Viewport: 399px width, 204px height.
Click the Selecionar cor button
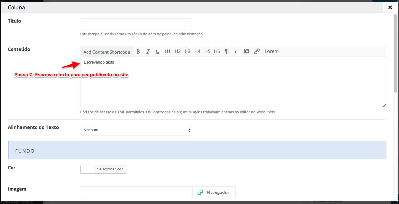(x=110, y=169)
